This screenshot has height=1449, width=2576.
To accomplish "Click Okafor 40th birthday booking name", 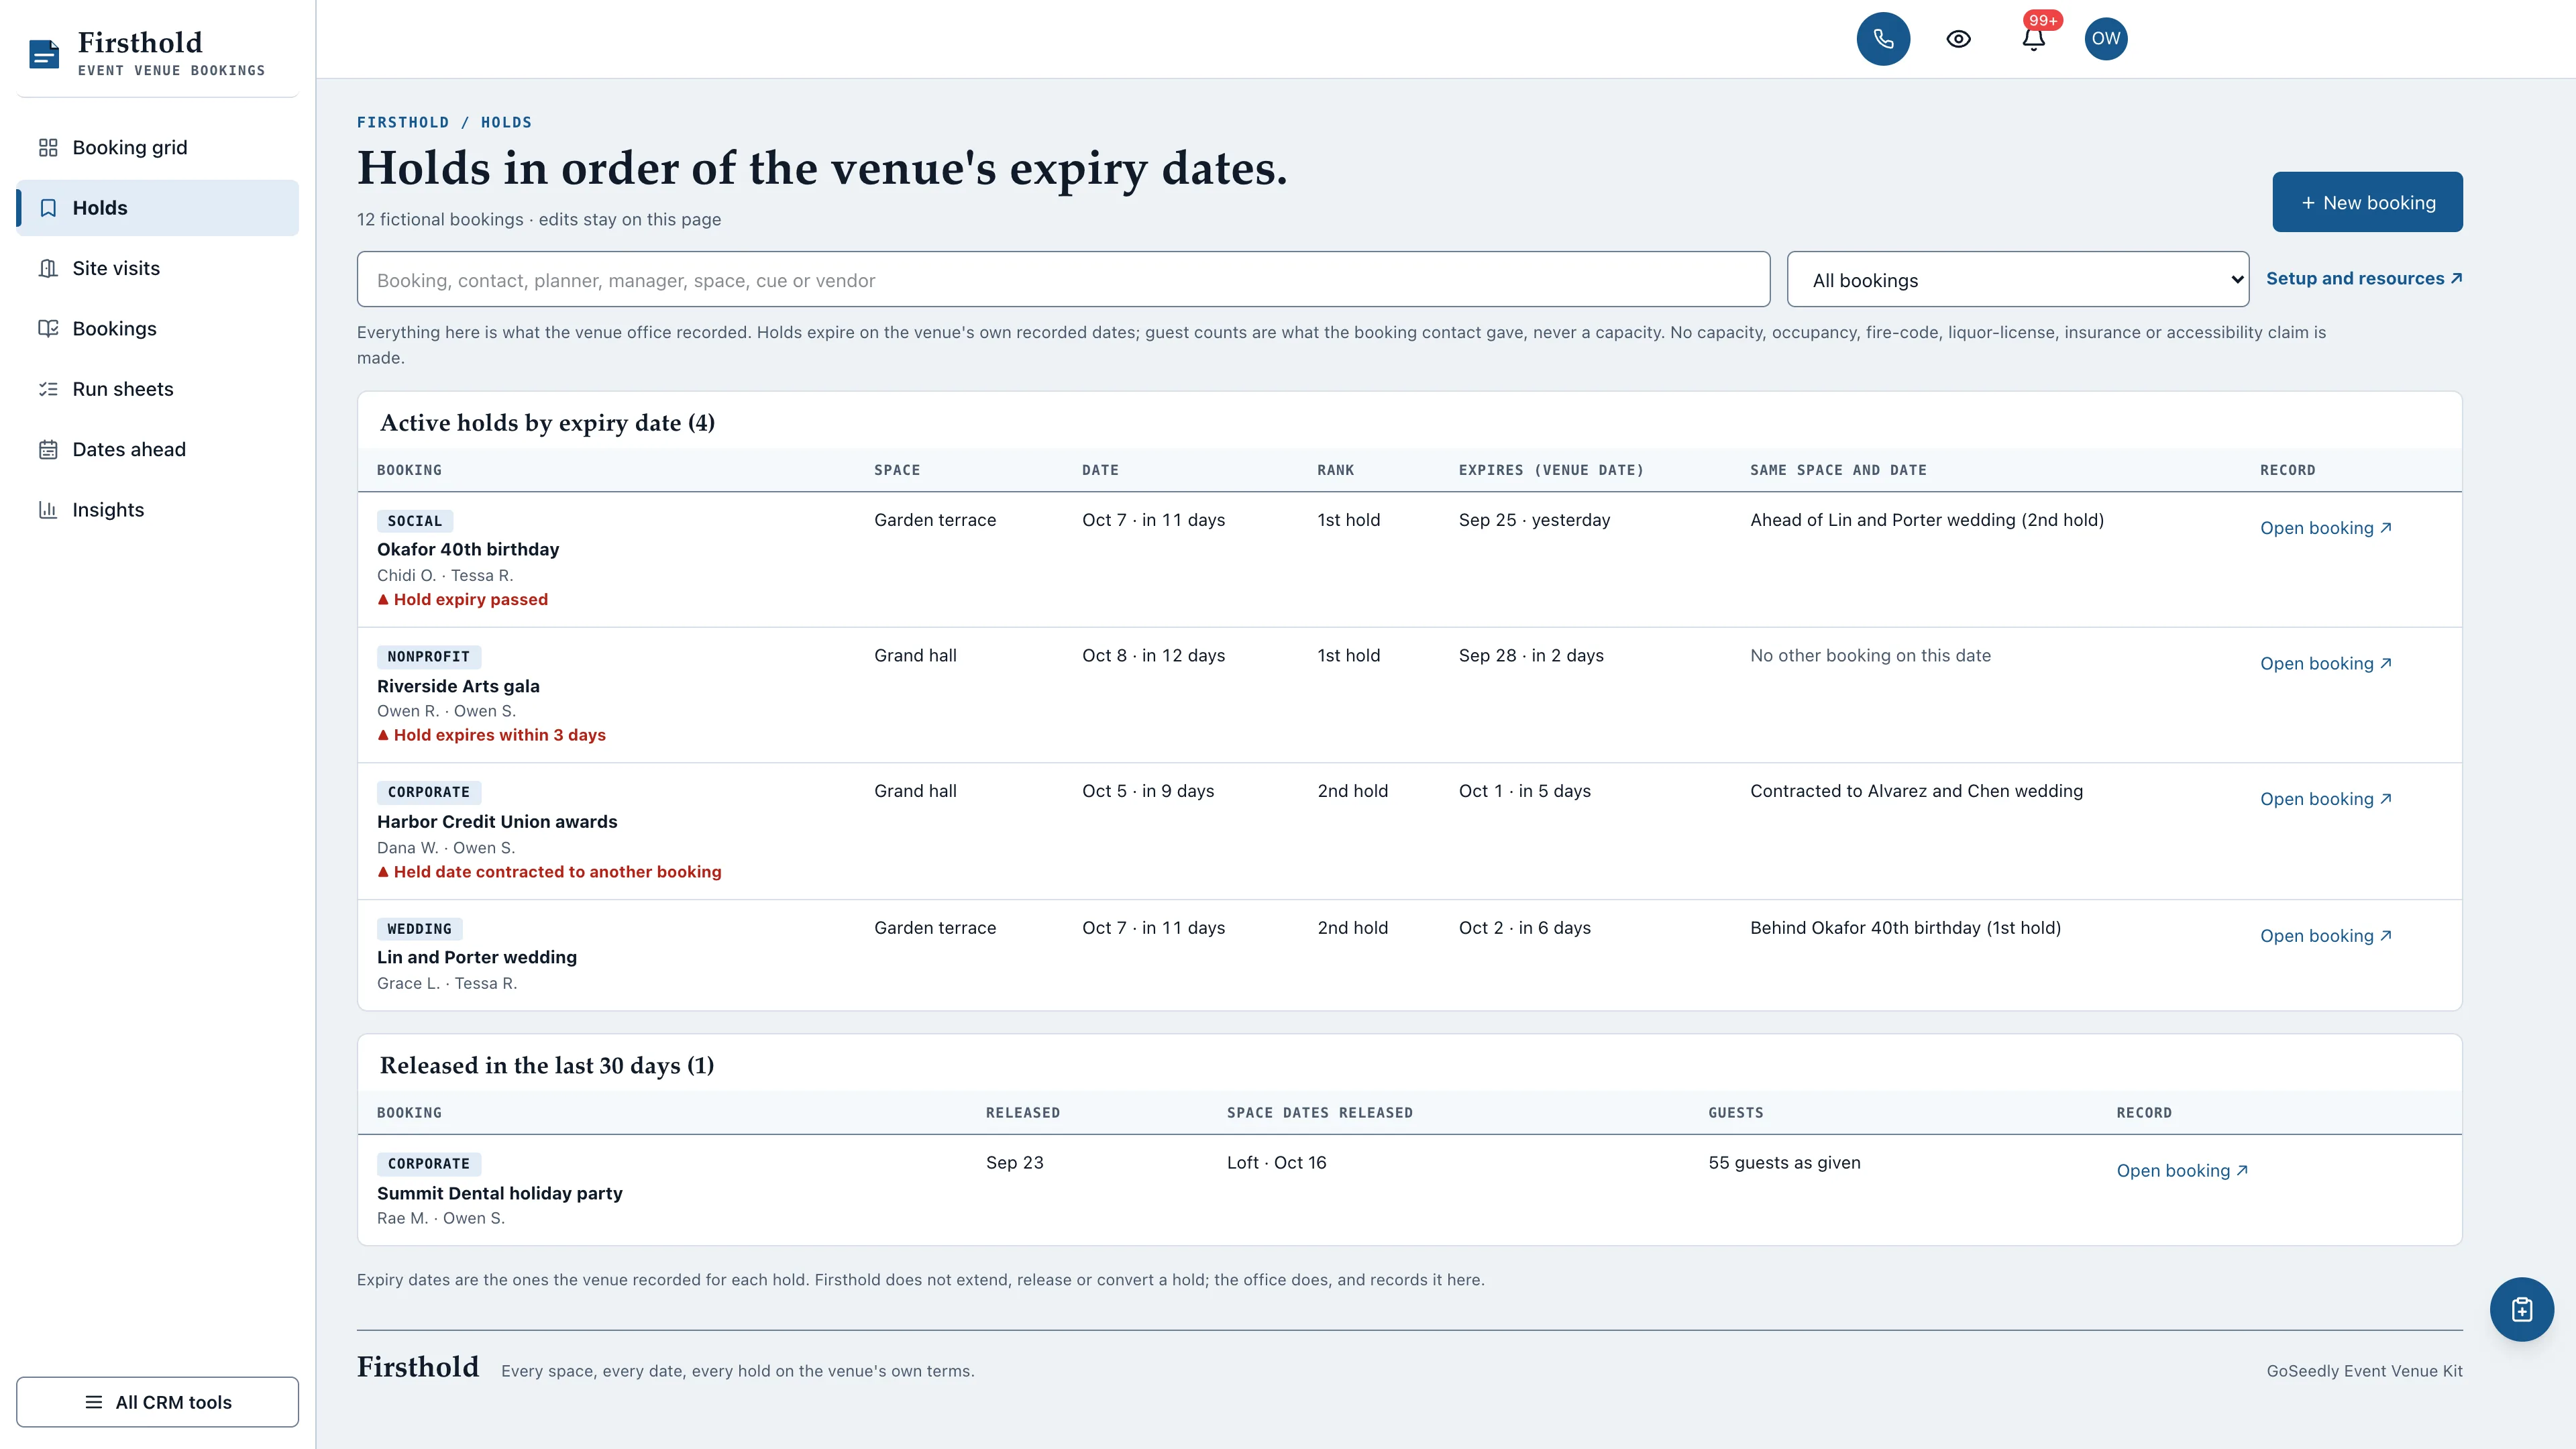I will pyautogui.click(x=467, y=550).
